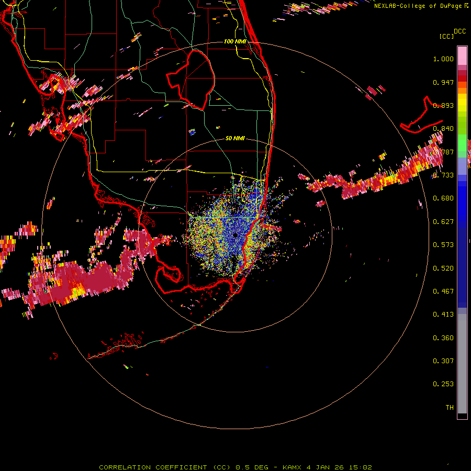The width and height of the screenshot is (471, 471).
Task: Click the 0.893 scale value
Action: point(443,105)
